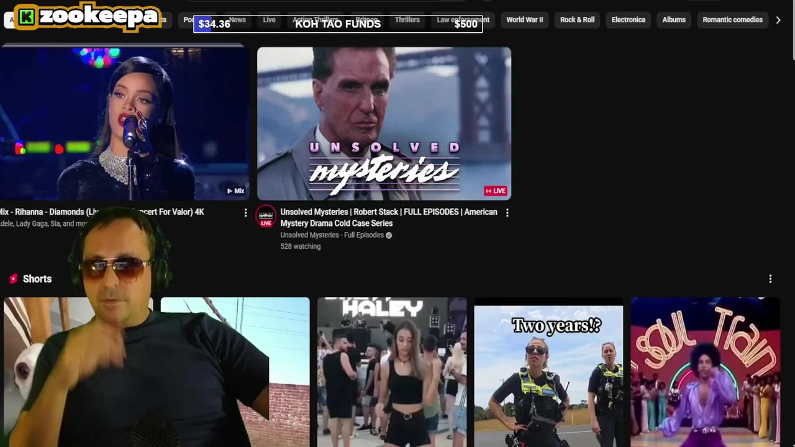Select the Romantic comedies chip
The width and height of the screenshot is (795, 447).
point(732,20)
